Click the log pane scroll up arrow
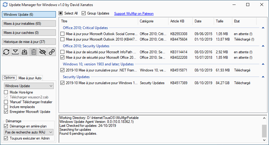Image resolution: width=269 pixels, height=145 pixels. tap(264, 118)
